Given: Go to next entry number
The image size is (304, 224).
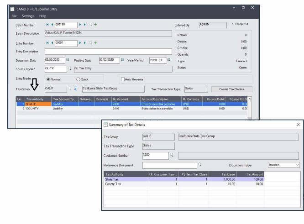Looking at the screenshot, I should (x=81, y=43).
